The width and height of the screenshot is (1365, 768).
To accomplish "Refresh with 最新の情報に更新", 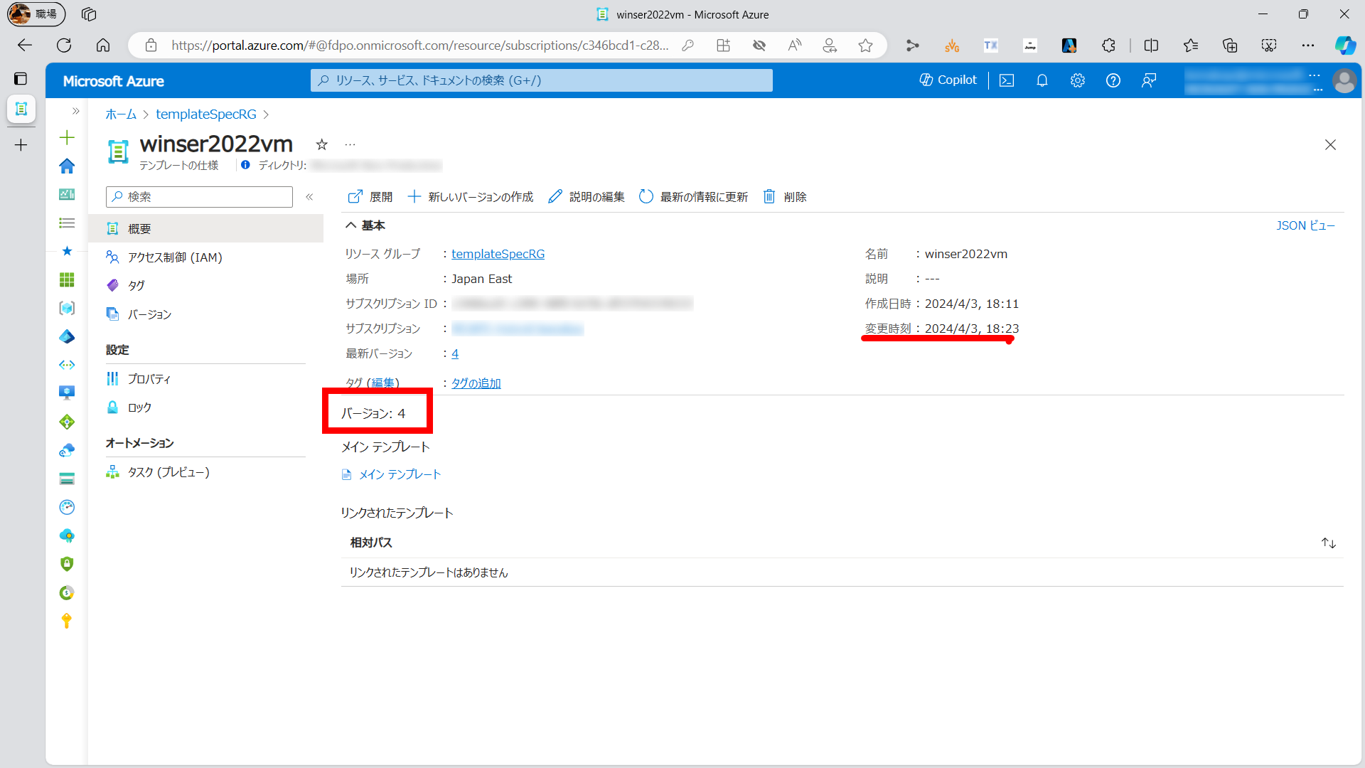I will point(693,197).
